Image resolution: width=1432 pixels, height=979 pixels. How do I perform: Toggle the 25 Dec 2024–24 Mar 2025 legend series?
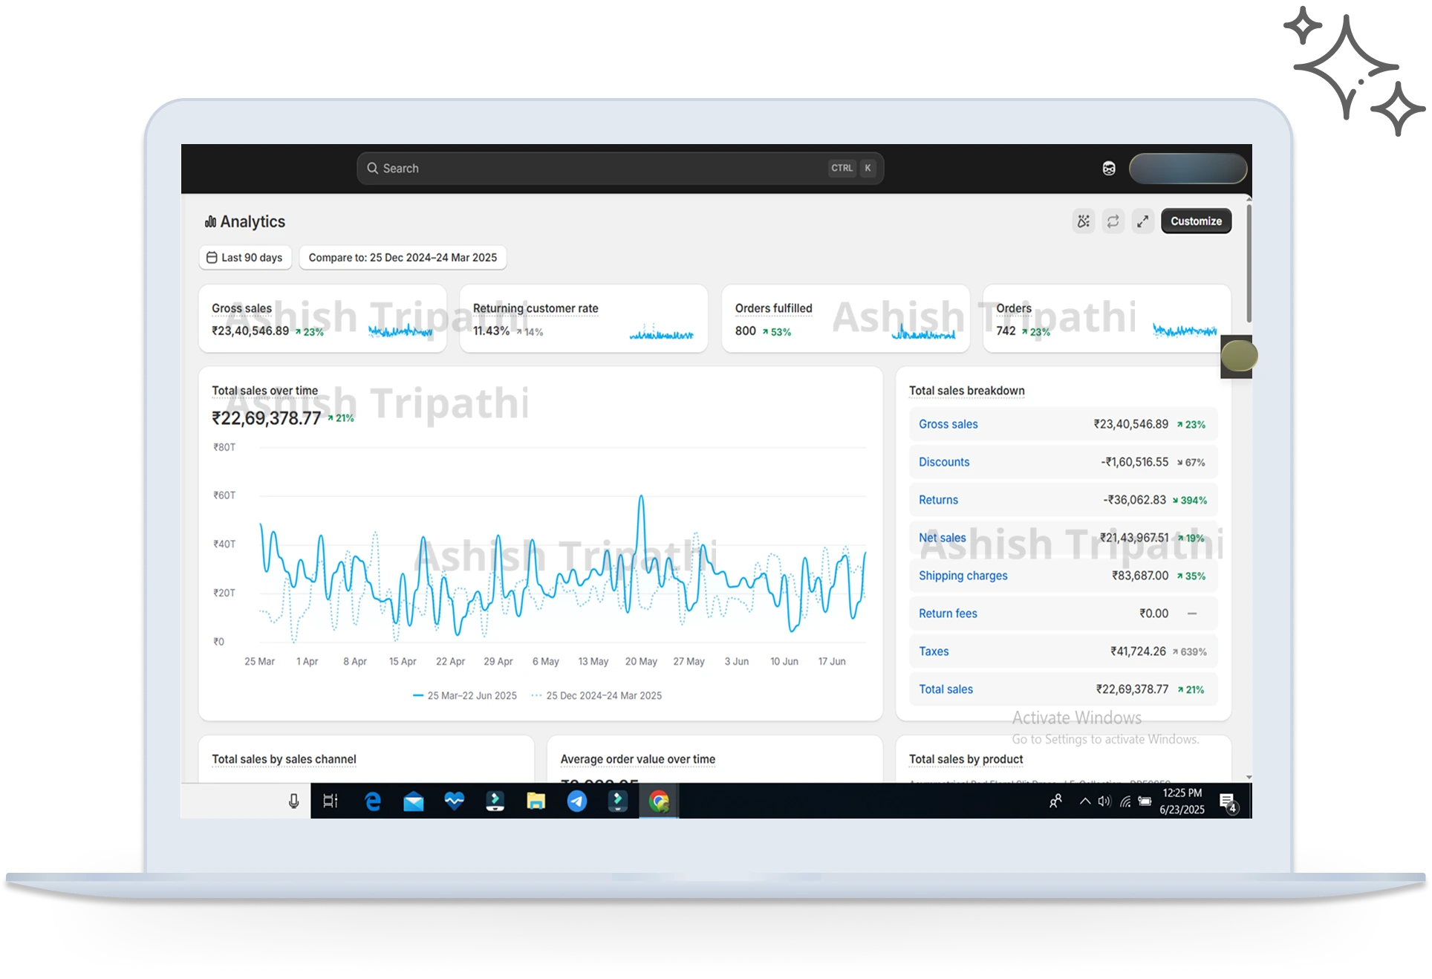tap(597, 696)
